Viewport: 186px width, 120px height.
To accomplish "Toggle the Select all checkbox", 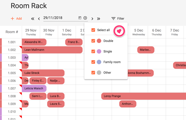I will tap(93, 30).
